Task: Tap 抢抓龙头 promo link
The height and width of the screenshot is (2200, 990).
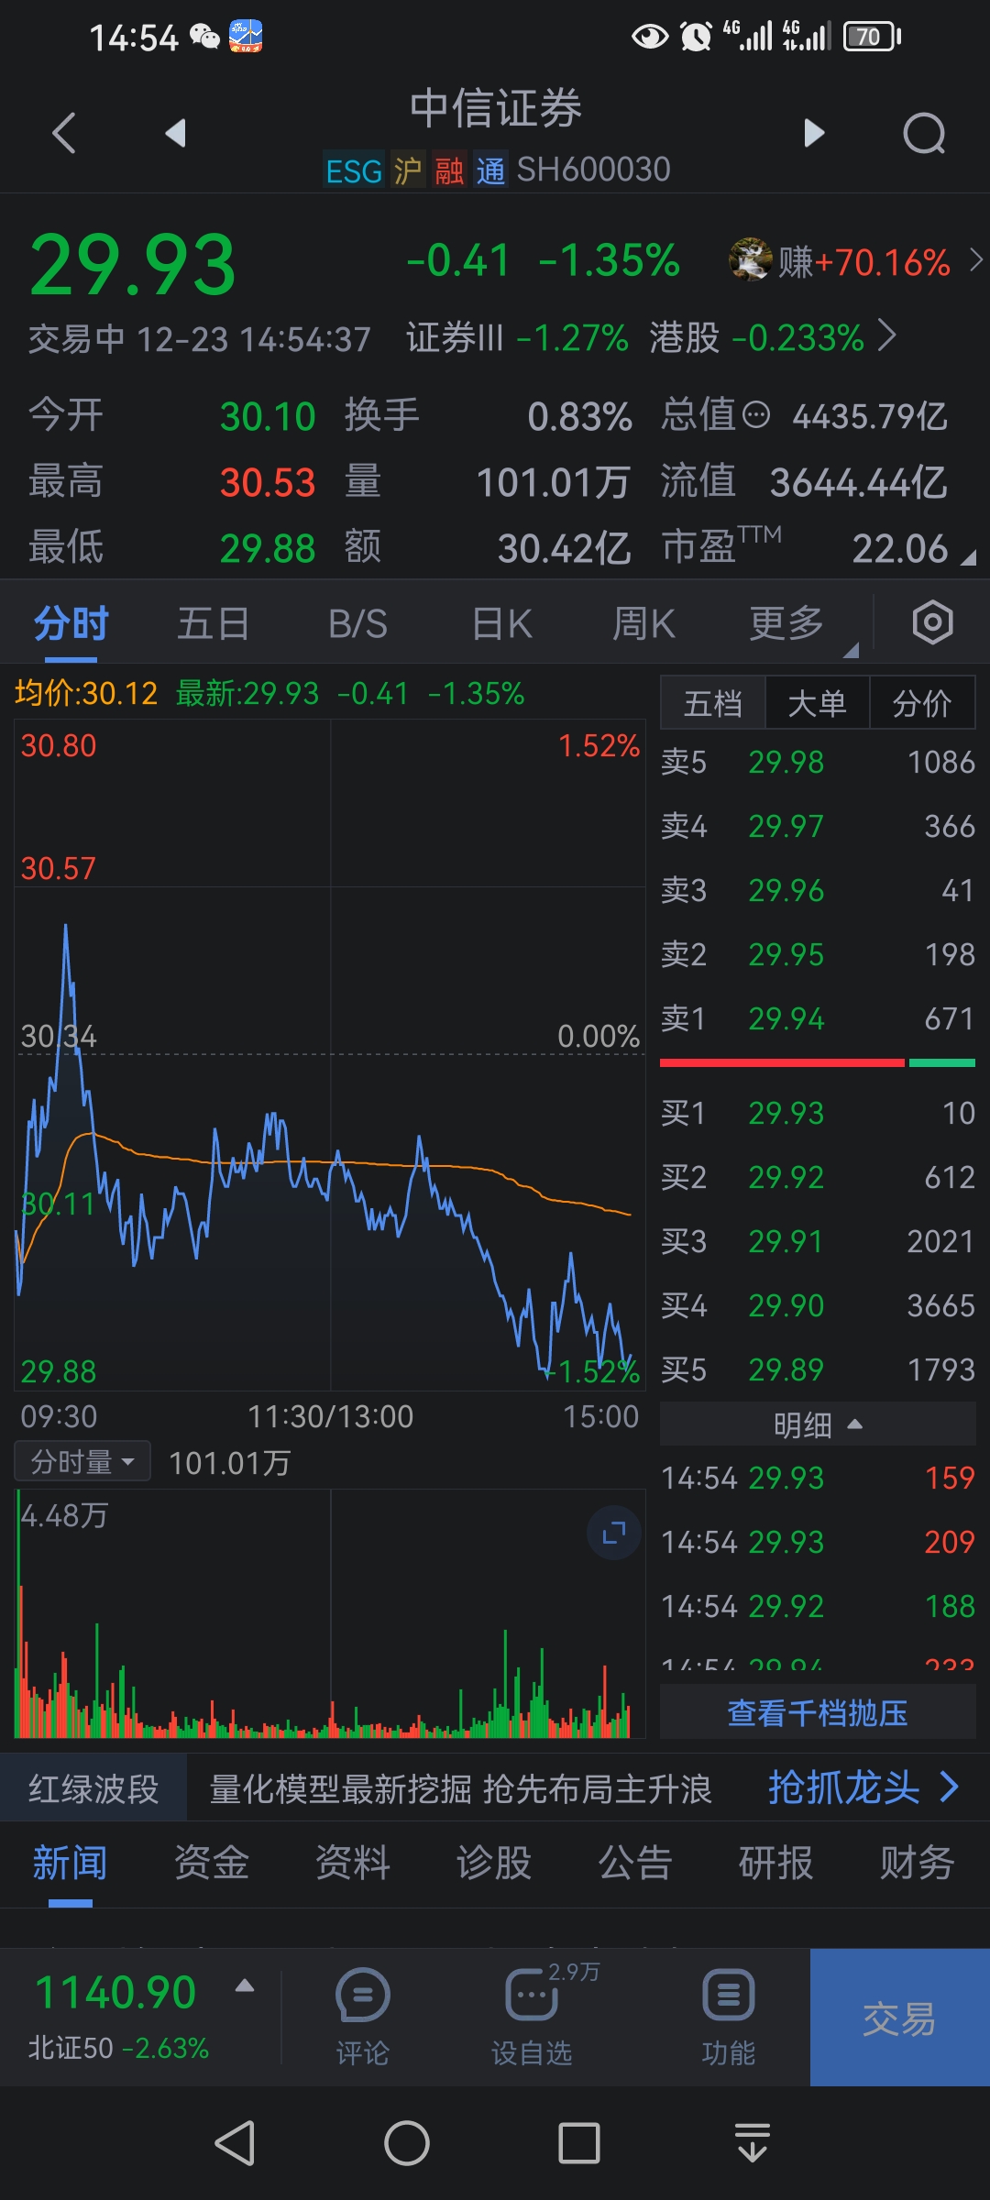Action: (x=863, y=1787)
